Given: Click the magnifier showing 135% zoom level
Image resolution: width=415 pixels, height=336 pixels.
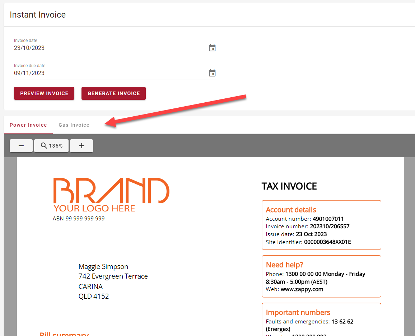Looking at the screenshot, I should (51, 145).
